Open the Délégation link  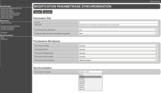(4, 32)
